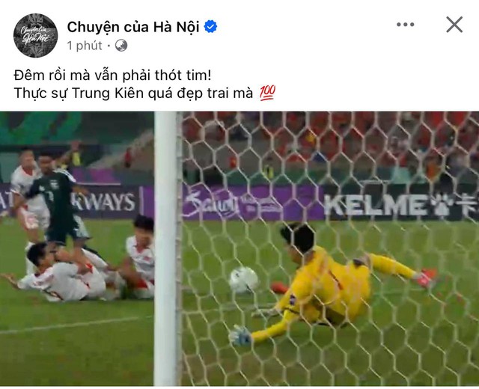Open the three-dot post options menu

pyautogui.click(x=406, y=25)
